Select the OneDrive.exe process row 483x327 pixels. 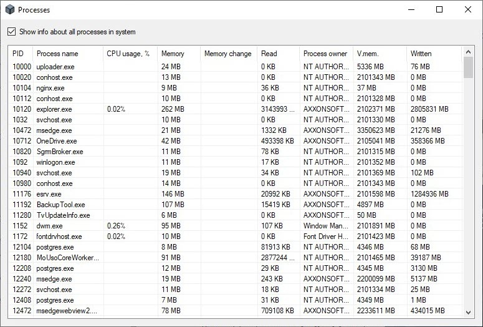(x=57, y=141)
